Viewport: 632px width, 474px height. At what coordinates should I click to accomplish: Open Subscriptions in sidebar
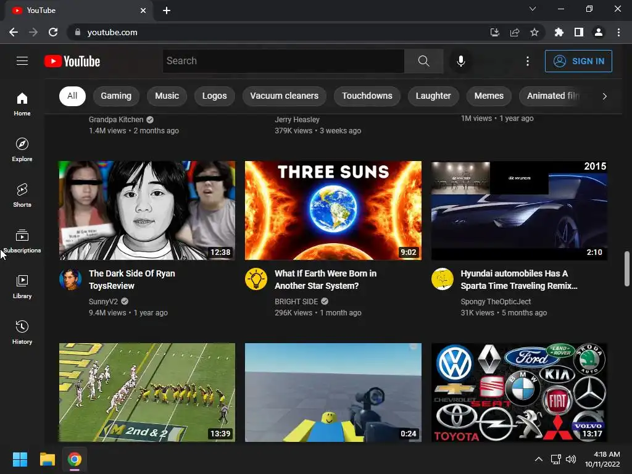tap(22, 241)
